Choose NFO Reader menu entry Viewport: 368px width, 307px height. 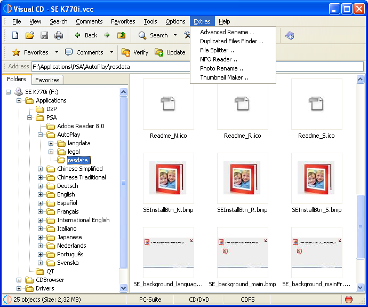(x=233, y=59)
